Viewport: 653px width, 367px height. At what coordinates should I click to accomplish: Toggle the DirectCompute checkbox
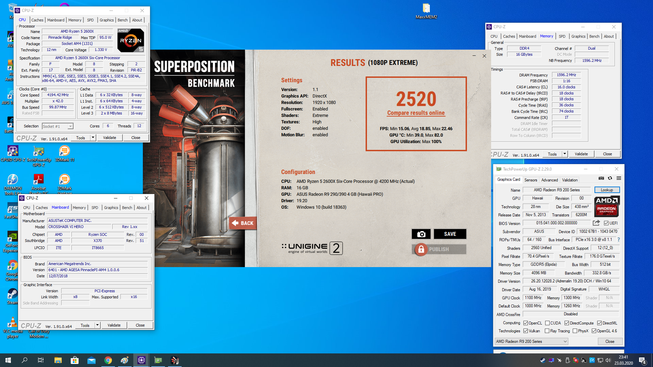point(567,323)
